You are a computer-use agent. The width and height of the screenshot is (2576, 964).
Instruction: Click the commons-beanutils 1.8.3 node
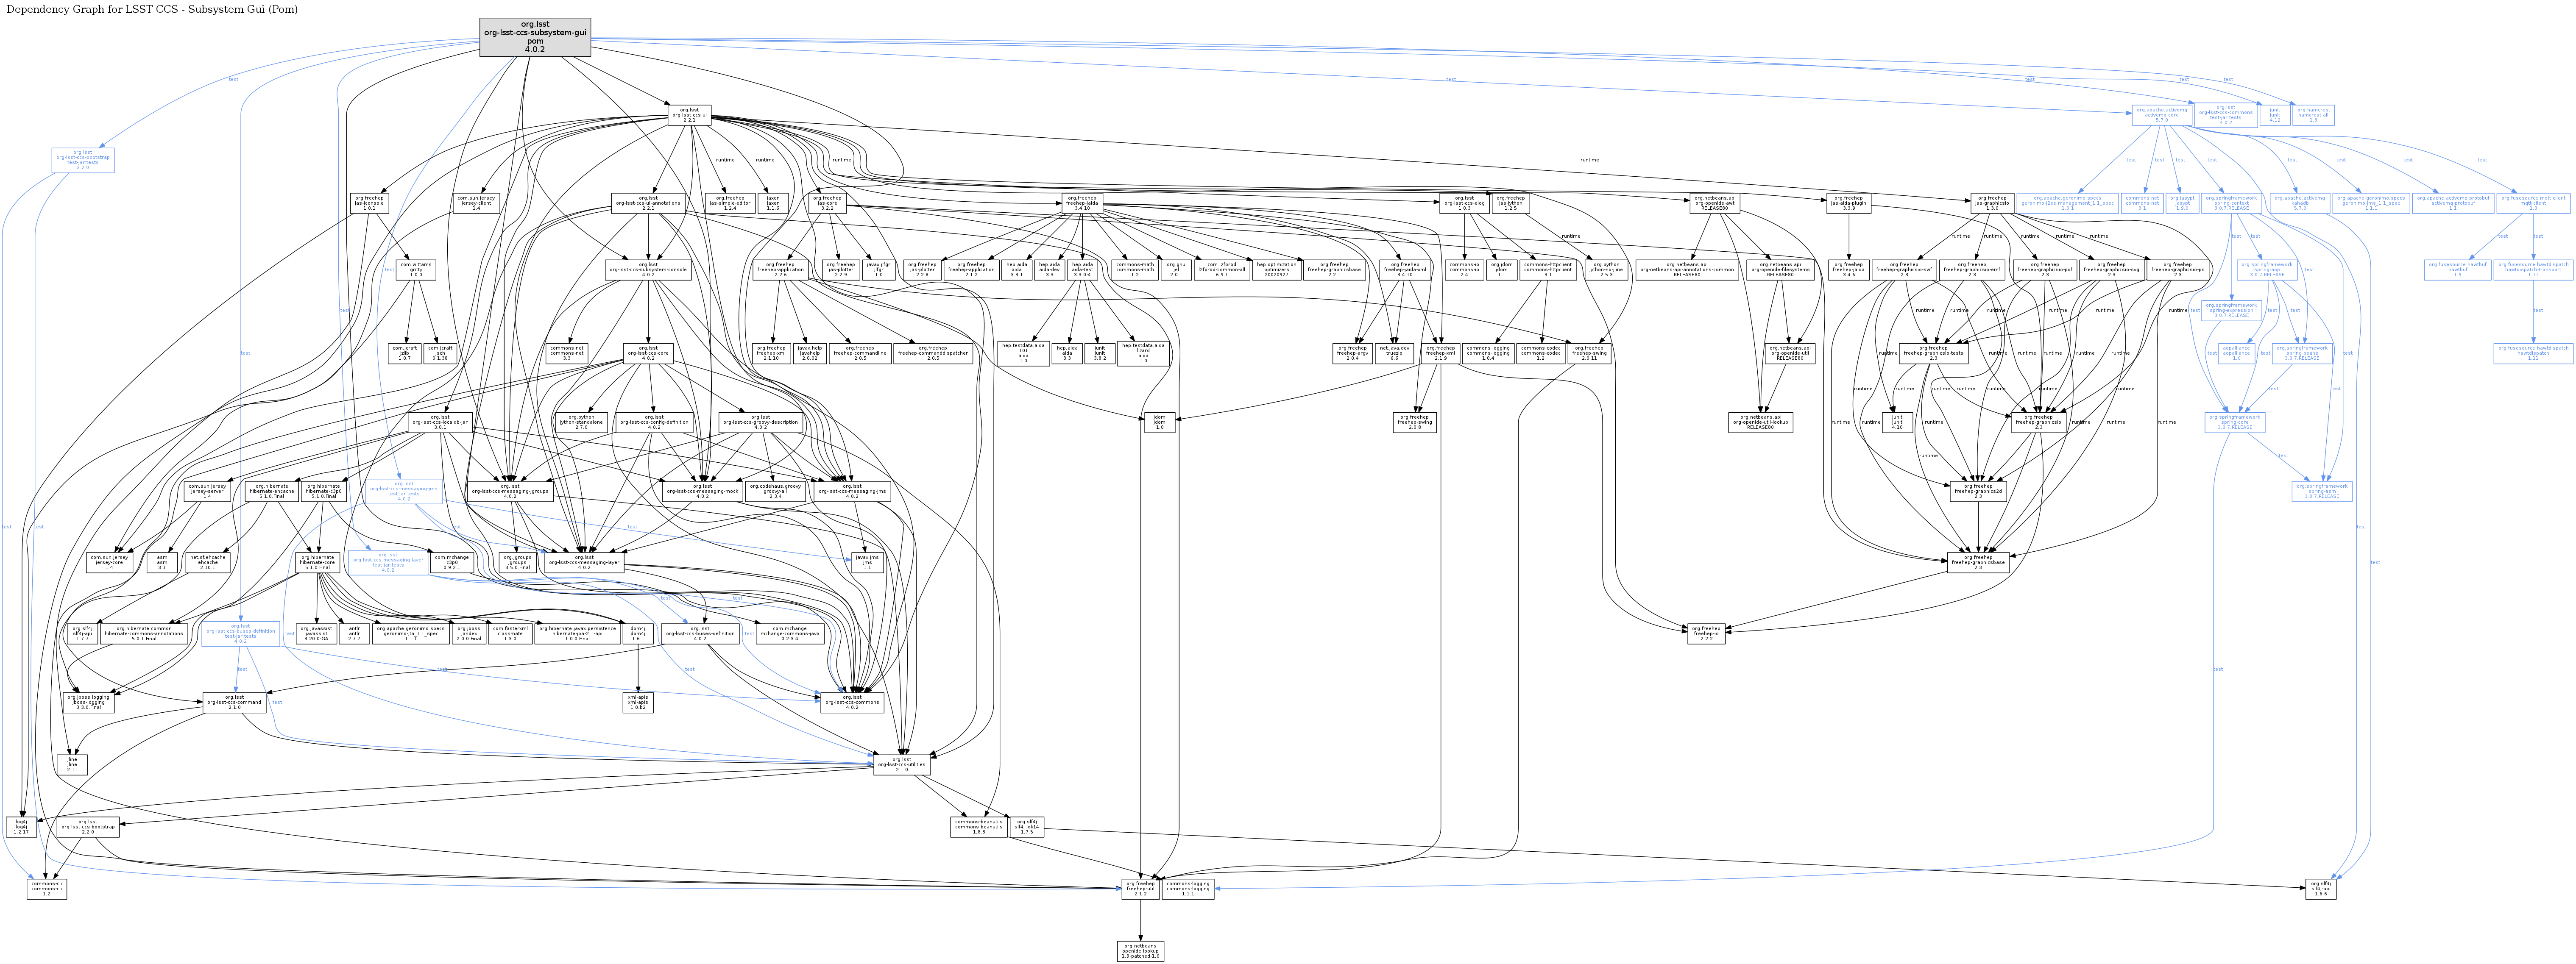(x=978, y=826)
